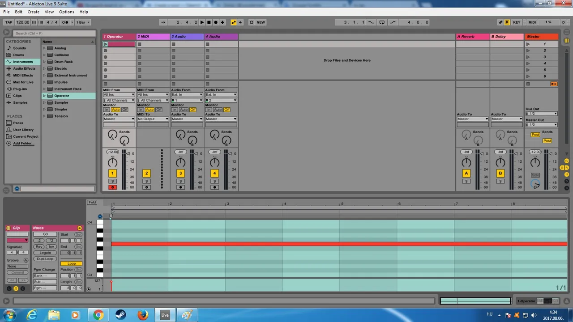Viewport: 573px width, 322px height.
Task: Enable Automation Arm in the transport bar
Action: coord(233,22)
